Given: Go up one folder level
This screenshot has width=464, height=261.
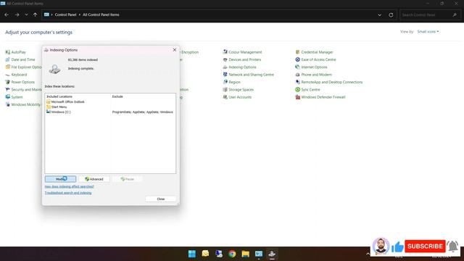Looking at the screenshot, I should pos(36,14).
